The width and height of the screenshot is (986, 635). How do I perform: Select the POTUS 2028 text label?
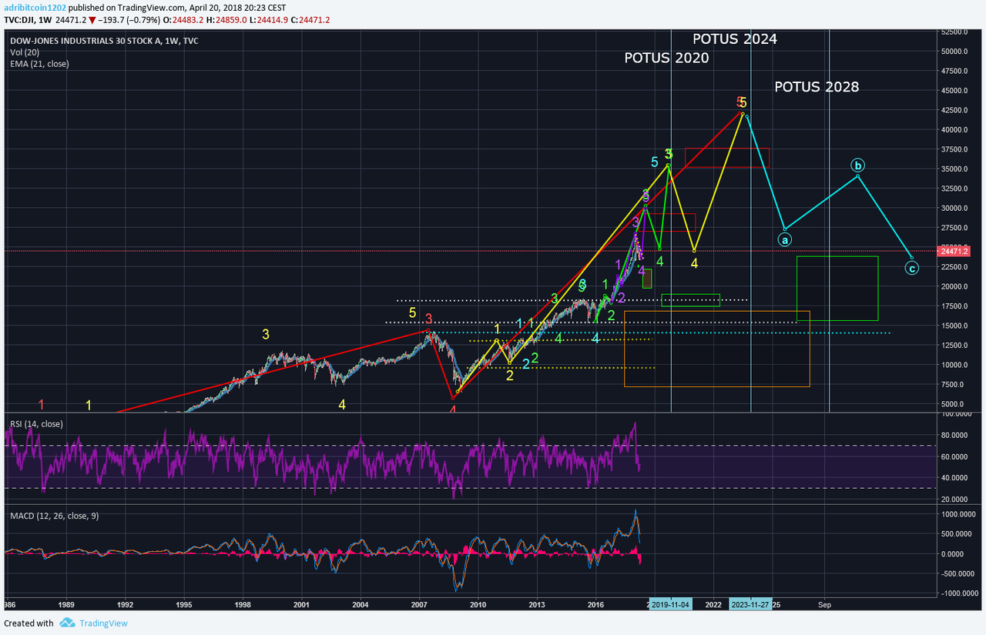[817, 87]
